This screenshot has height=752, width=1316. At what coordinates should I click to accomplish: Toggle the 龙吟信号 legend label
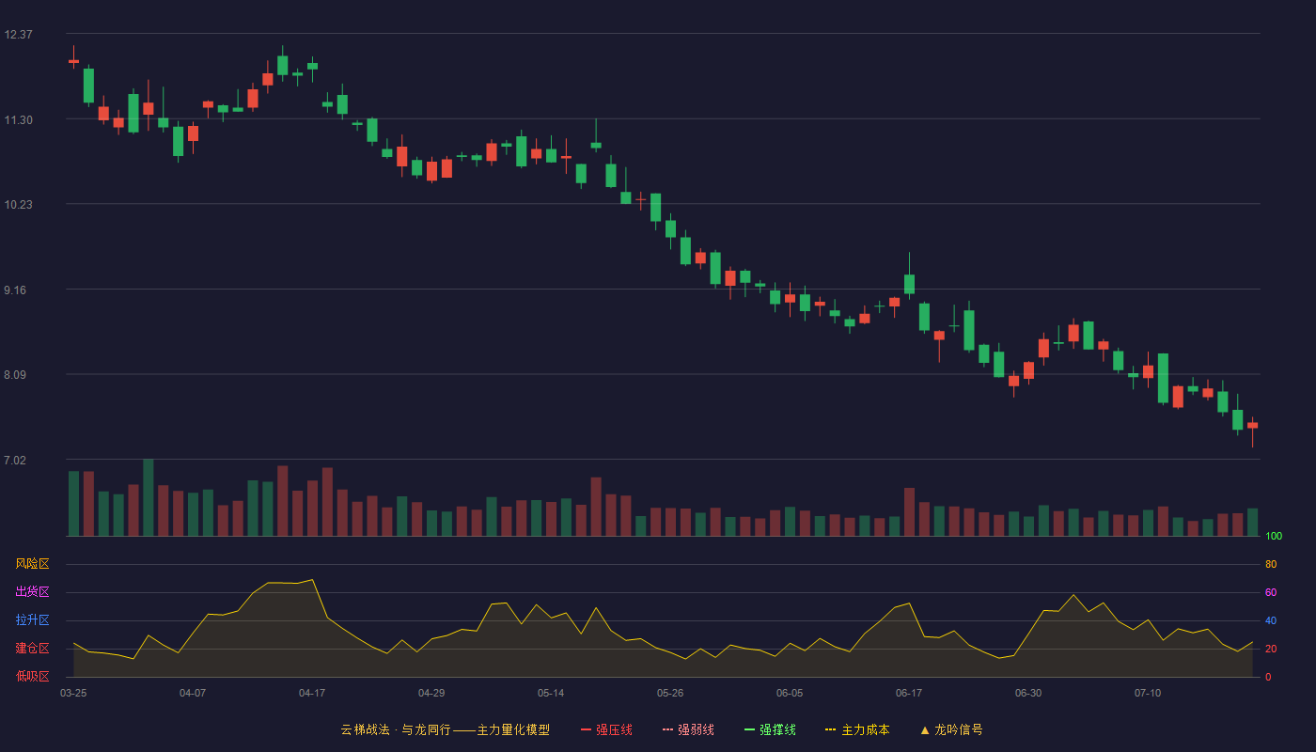click(x=959, y=729)
